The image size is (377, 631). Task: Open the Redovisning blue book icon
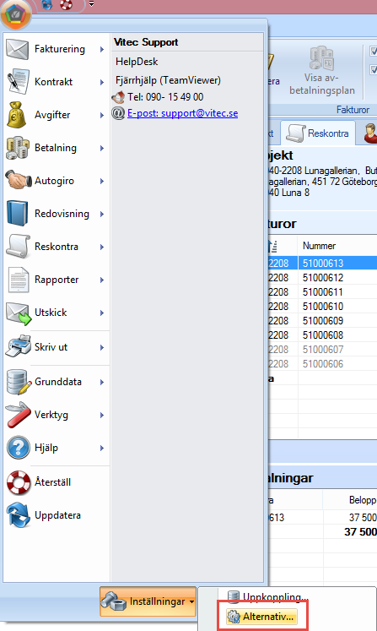pos(17,213)
